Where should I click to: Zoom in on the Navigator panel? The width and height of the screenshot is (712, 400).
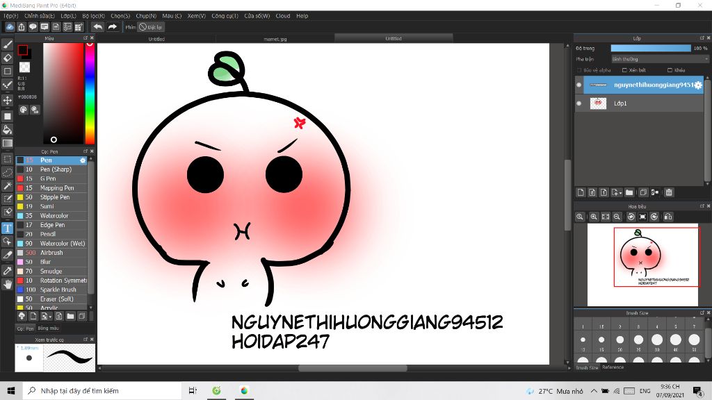tap(594, 217)
